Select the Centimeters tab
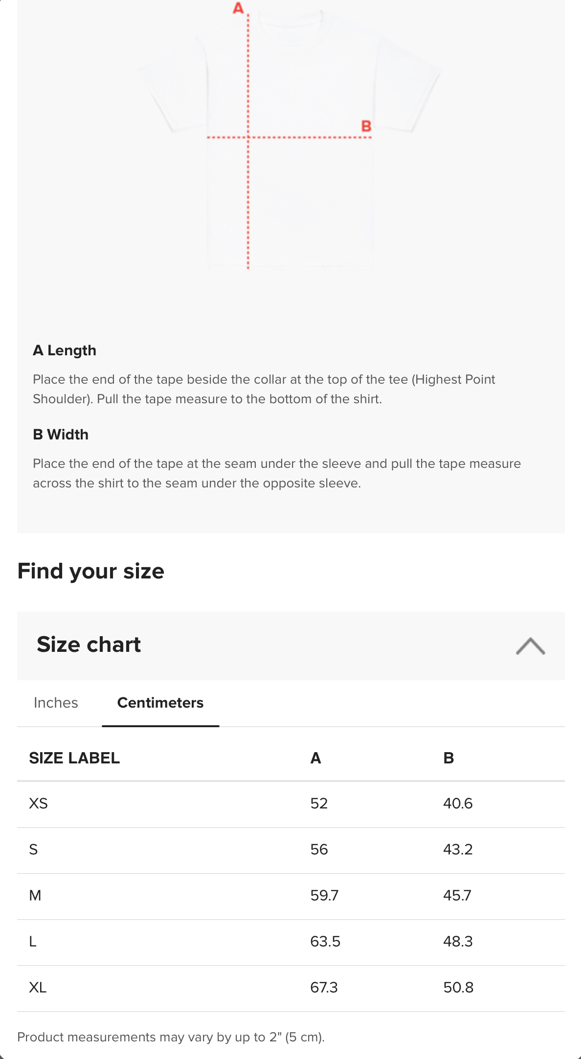Screen dimensions: 581x1059 (x=160, y=703)
